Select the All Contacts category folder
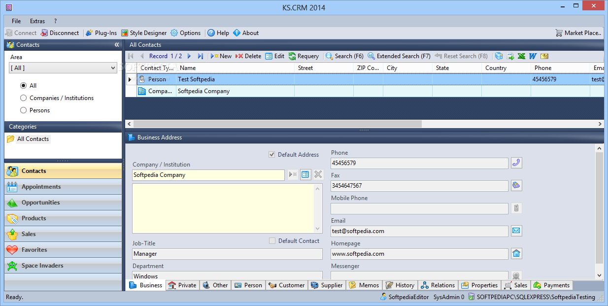 28,139
